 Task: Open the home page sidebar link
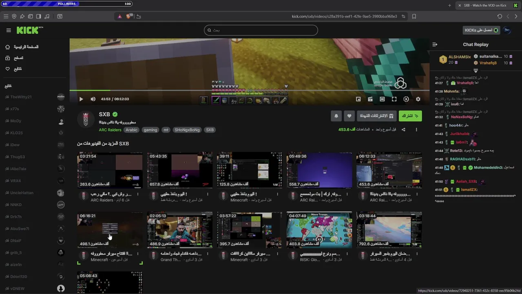coord(23,47)
